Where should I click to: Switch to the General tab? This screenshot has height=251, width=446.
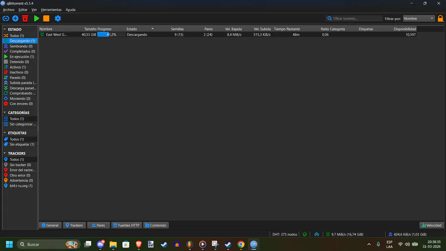coord(50,225)
